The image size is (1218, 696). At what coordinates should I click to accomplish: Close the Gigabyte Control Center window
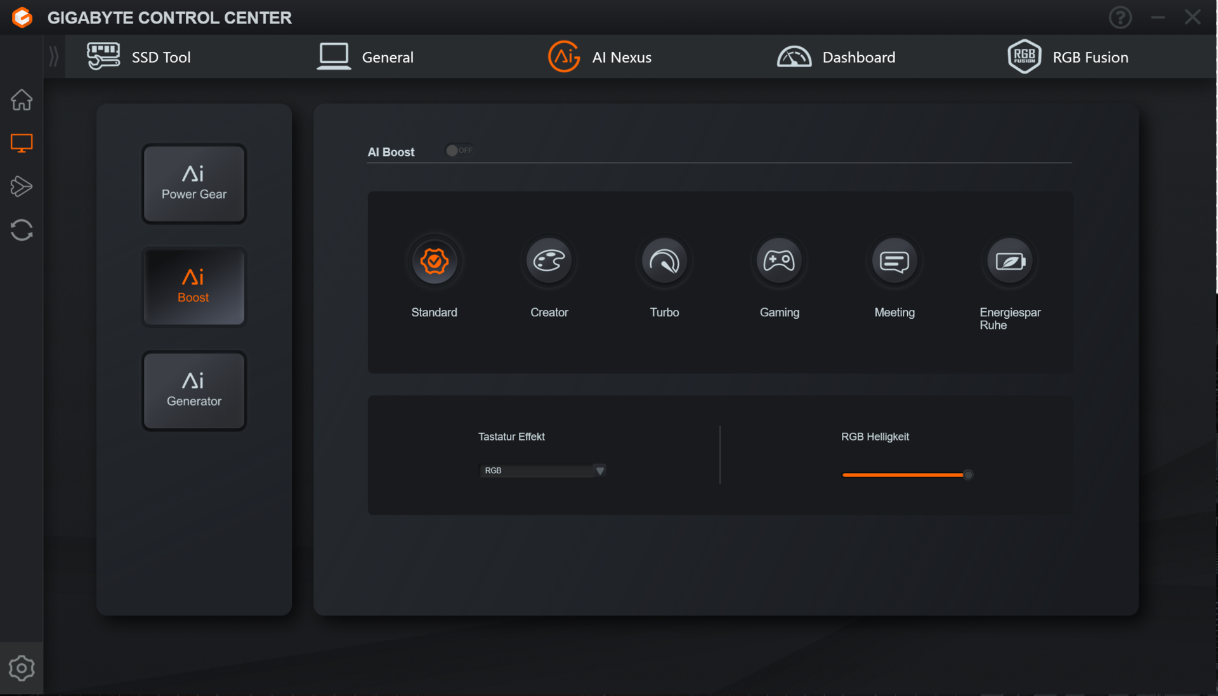1193,17
